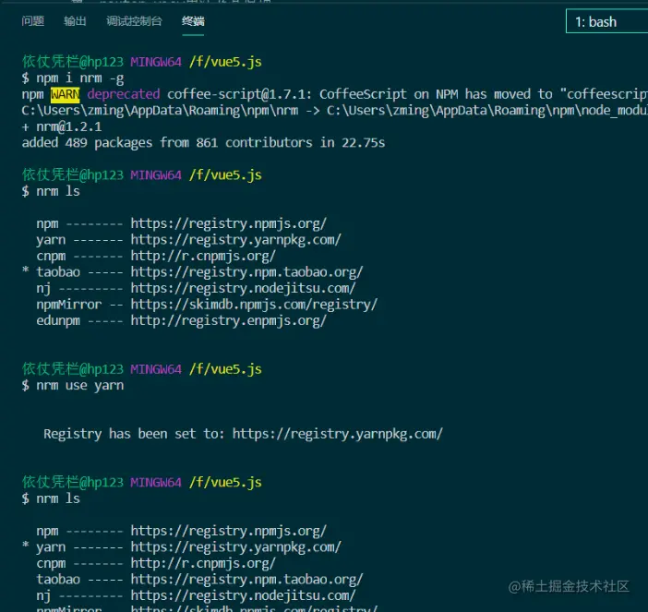
Task: Click the '+ nrm@1.2.1' line
Action: [x=62, y=126]
